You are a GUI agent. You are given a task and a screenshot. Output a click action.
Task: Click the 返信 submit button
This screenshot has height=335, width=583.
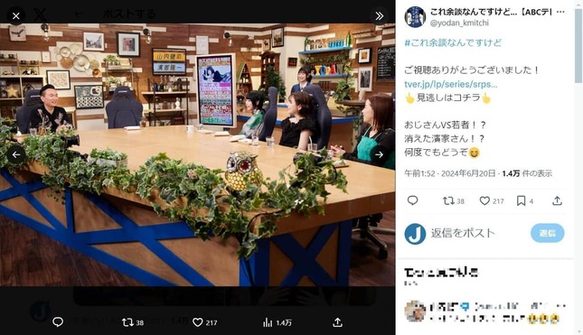tap(548, 233)
